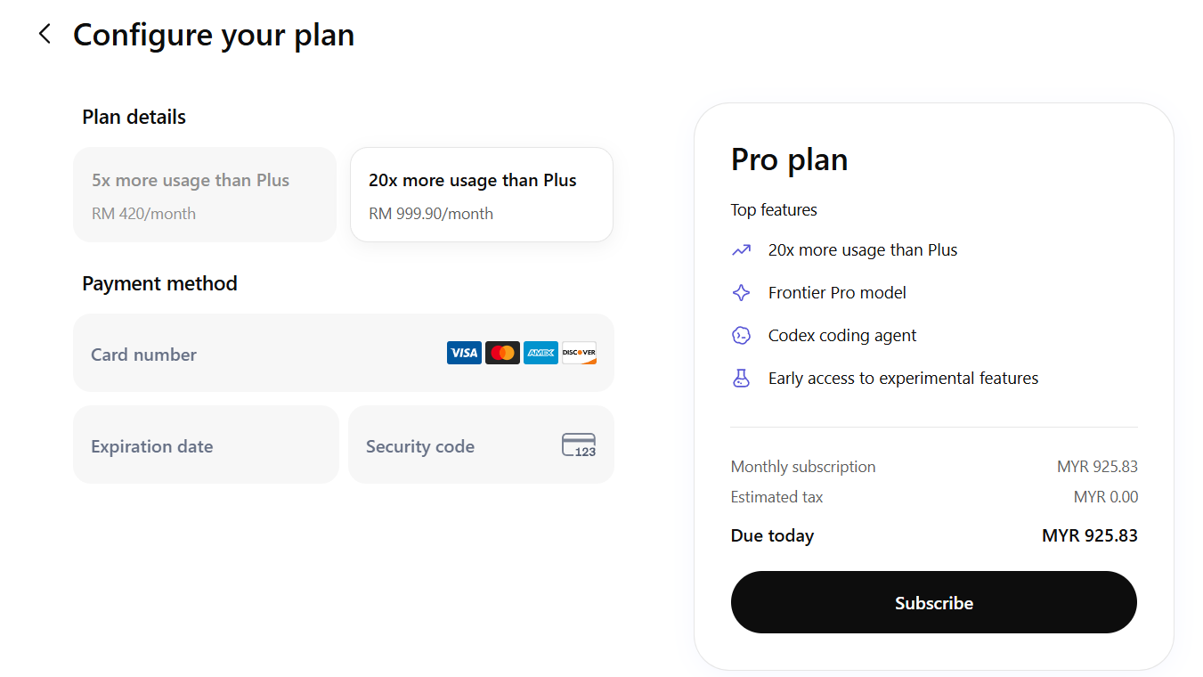Click the Security code input field
The height and width of the screenshot is (677, 1203).
coord(450,445)
